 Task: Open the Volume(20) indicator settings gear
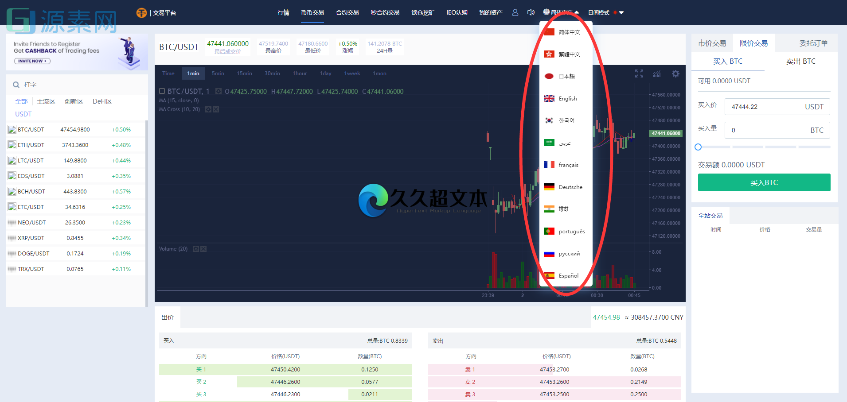[x=196, y=248]
